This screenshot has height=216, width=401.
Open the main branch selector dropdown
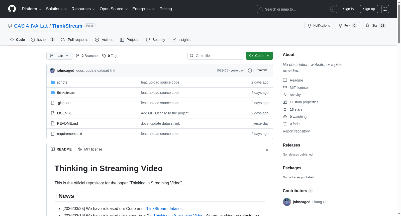59,56
